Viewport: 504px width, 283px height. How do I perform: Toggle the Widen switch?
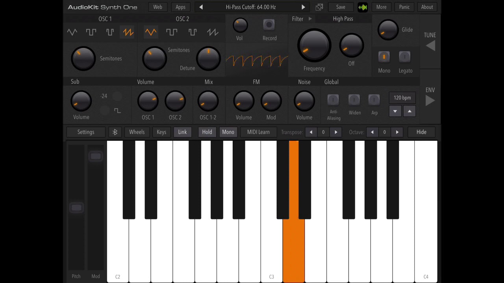pos(354,99)
